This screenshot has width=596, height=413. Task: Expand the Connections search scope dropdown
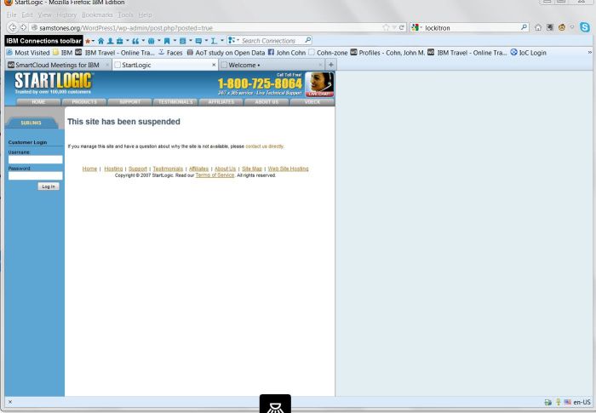[232, 40]
